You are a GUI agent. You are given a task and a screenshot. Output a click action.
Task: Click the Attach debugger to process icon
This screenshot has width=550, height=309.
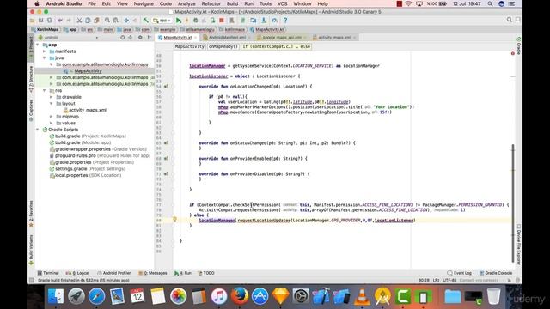(212, 21)
